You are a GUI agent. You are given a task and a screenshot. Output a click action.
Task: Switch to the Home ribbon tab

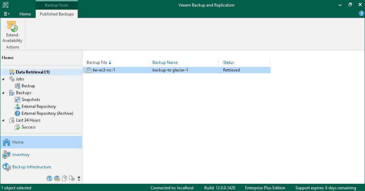[25, 14]
